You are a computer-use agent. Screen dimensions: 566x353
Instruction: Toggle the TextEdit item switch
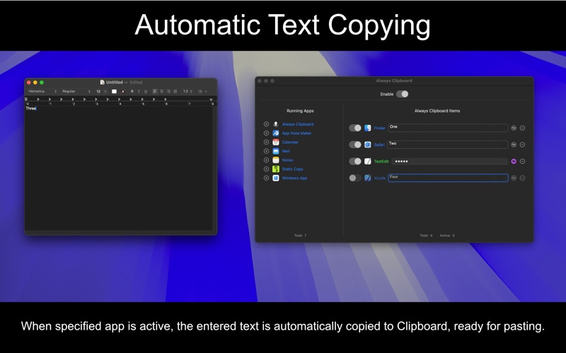355,161
